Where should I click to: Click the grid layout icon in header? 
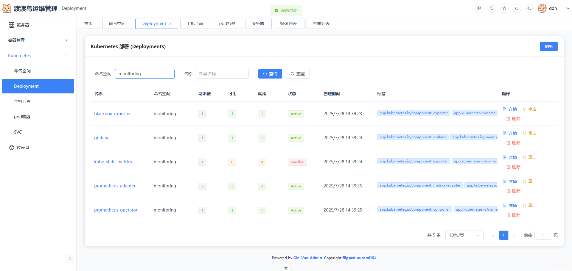point(479,8)
